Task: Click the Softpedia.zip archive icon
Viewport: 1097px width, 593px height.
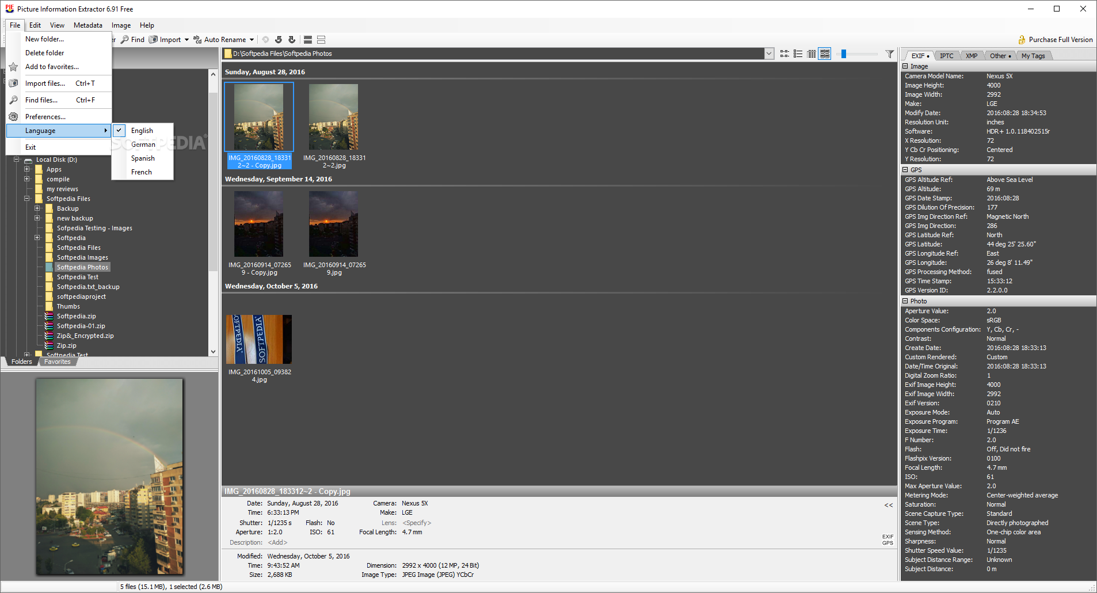Action: click(49, 316)
